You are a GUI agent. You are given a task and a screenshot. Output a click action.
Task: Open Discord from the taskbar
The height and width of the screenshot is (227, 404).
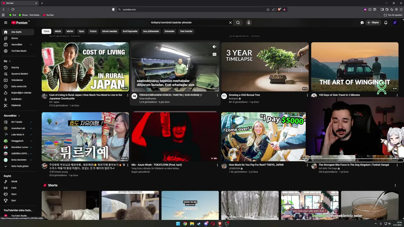tap(206, 224)
